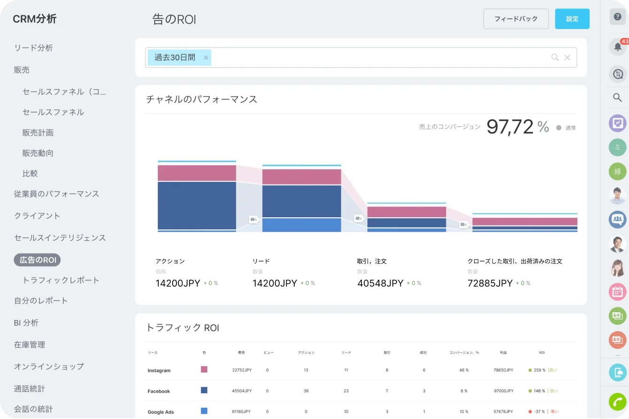
Task: Open the help question mark icon
Action: click(617, 16)
